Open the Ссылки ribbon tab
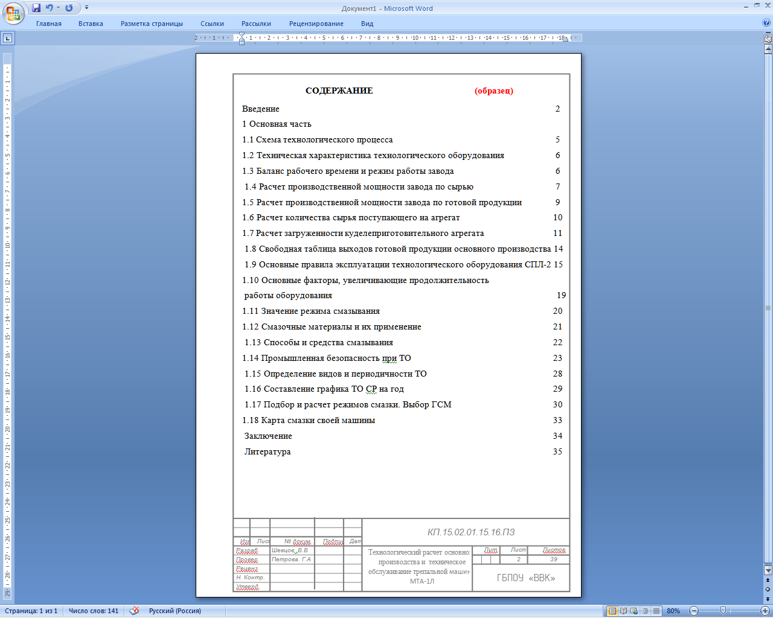Screen dimensions: 773x618 (x=212, y=24)
